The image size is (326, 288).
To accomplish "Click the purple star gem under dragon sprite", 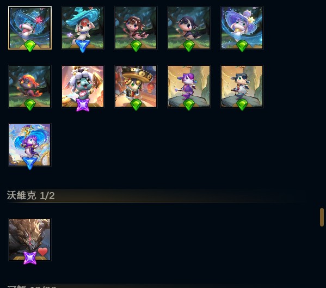I will coord(83,105).
